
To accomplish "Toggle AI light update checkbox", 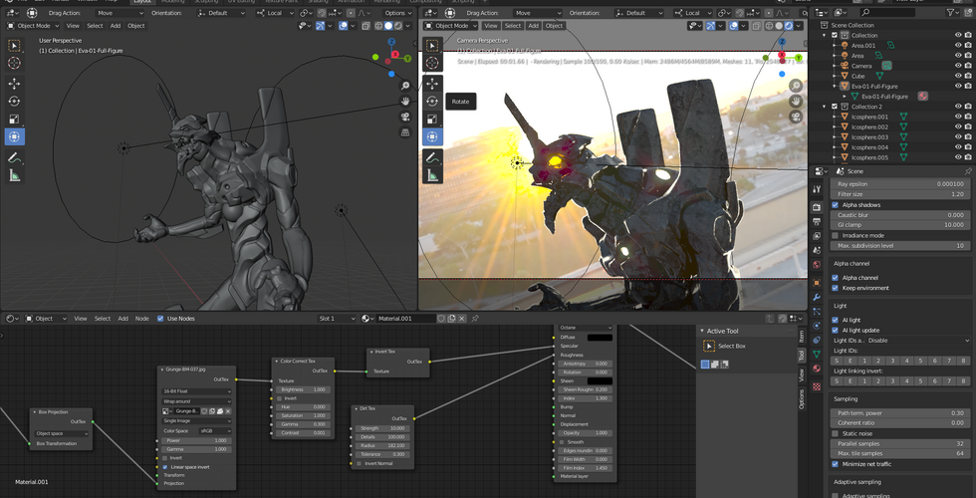I will (x=836, y=330).
